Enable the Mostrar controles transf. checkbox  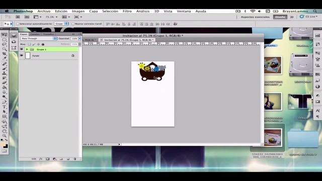[72, 24]
